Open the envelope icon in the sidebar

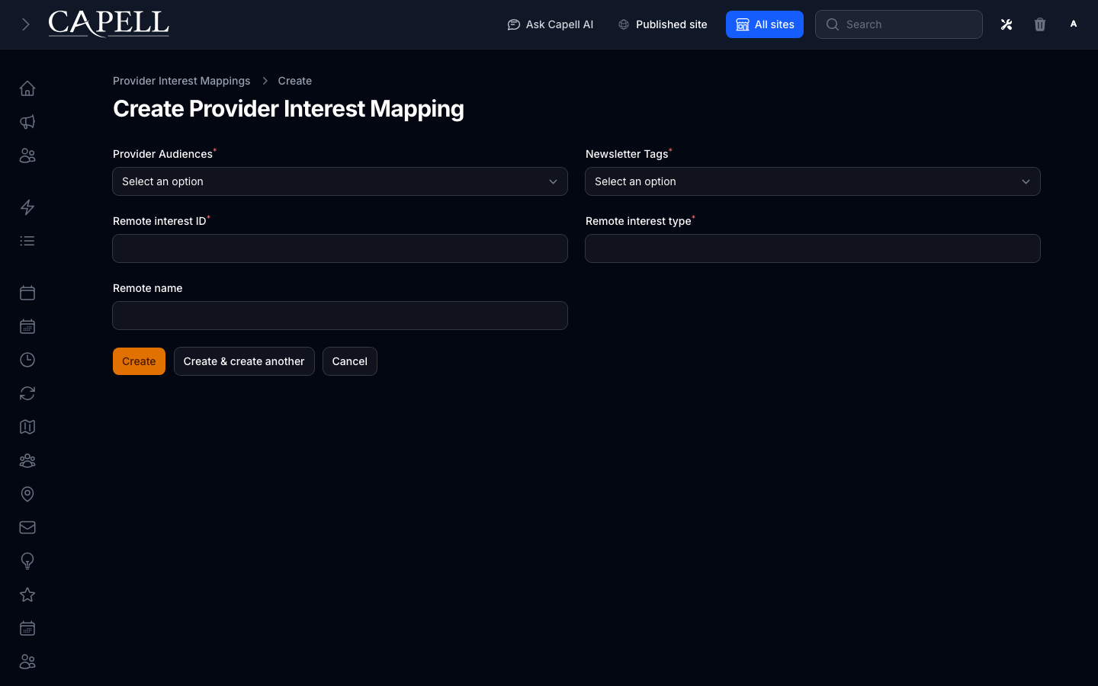coord(27,527)
